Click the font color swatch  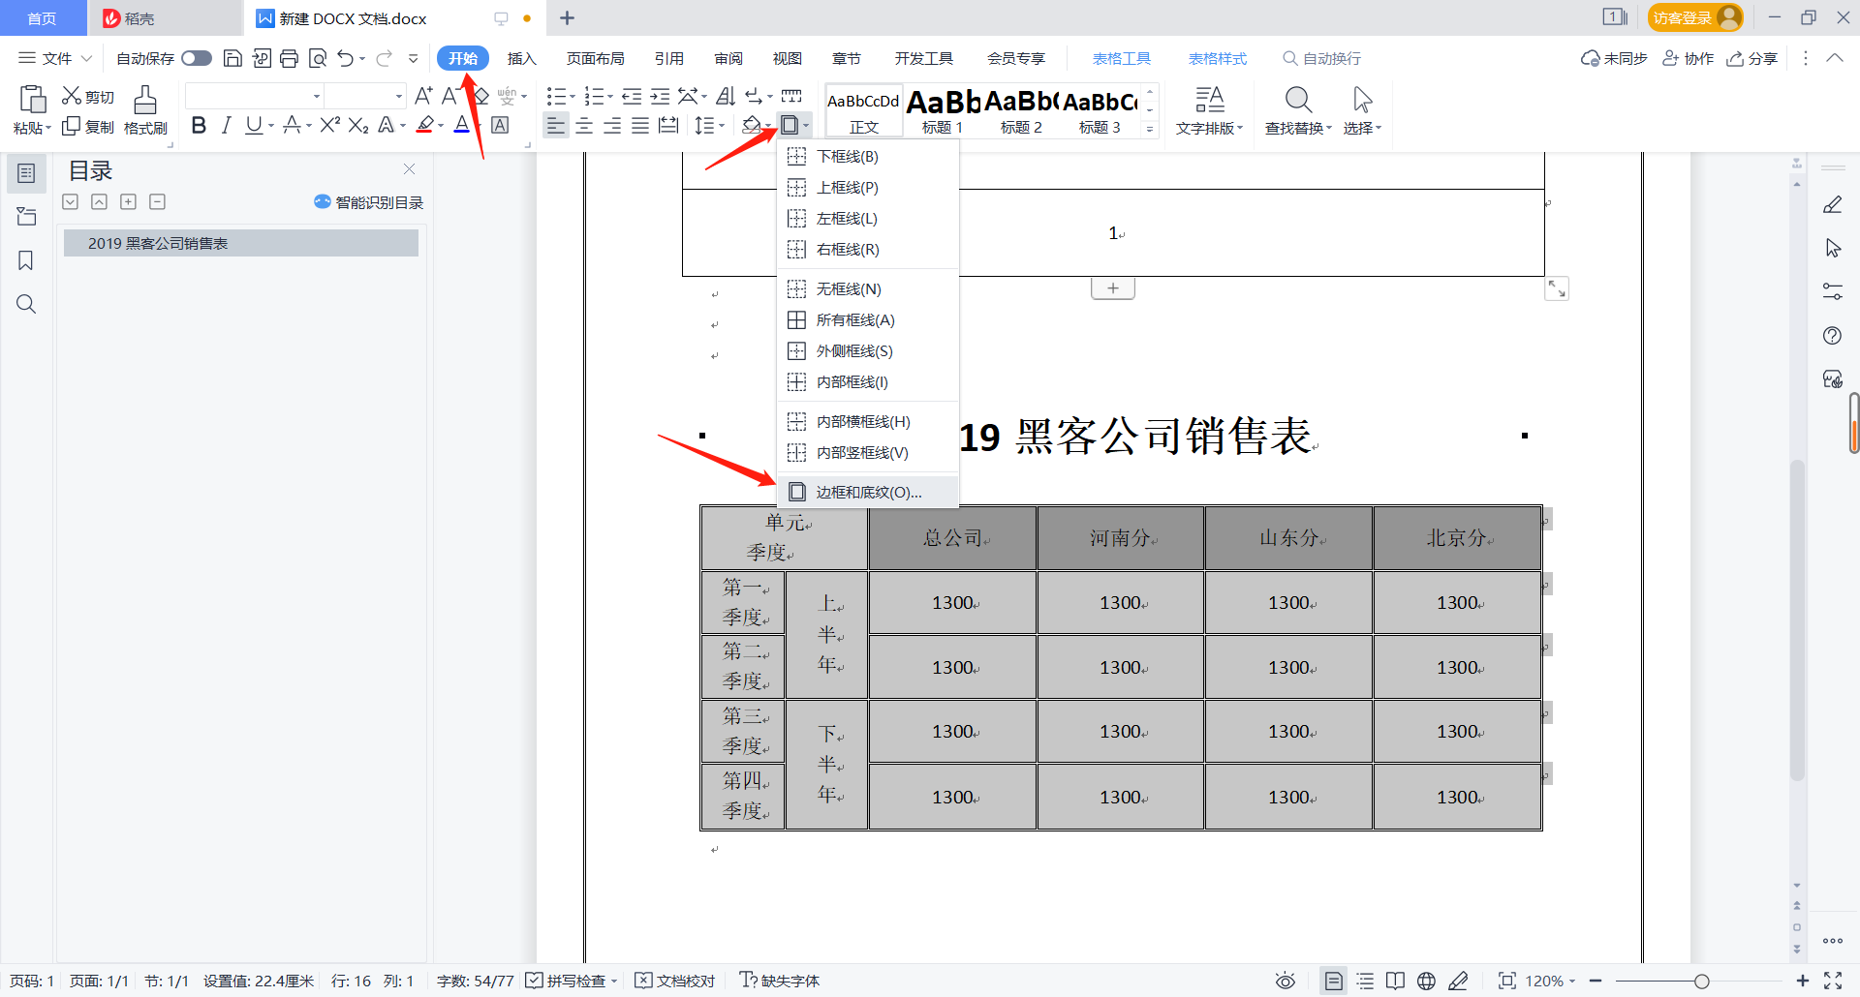click(x=461, y=125)
